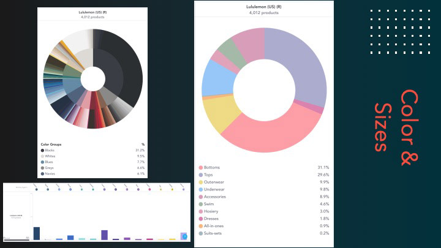Click the blue round help button on bar chart
The height and width of the screenshot is (248, 441).
(184, 236)
